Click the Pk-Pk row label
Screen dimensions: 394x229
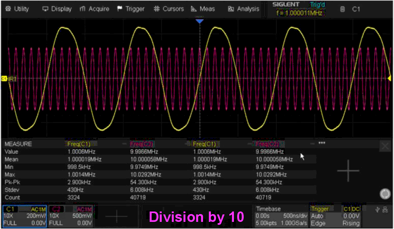point(11,182)
